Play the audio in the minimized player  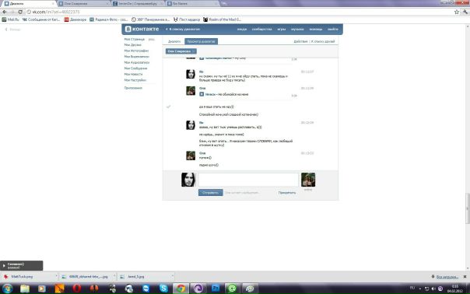pos(4,265)
